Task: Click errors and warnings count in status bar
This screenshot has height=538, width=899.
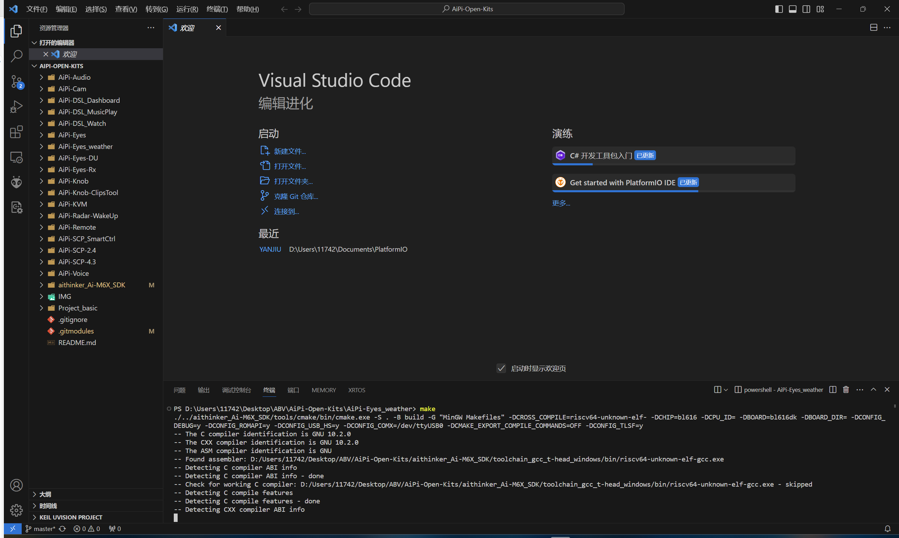Action: 87,529
